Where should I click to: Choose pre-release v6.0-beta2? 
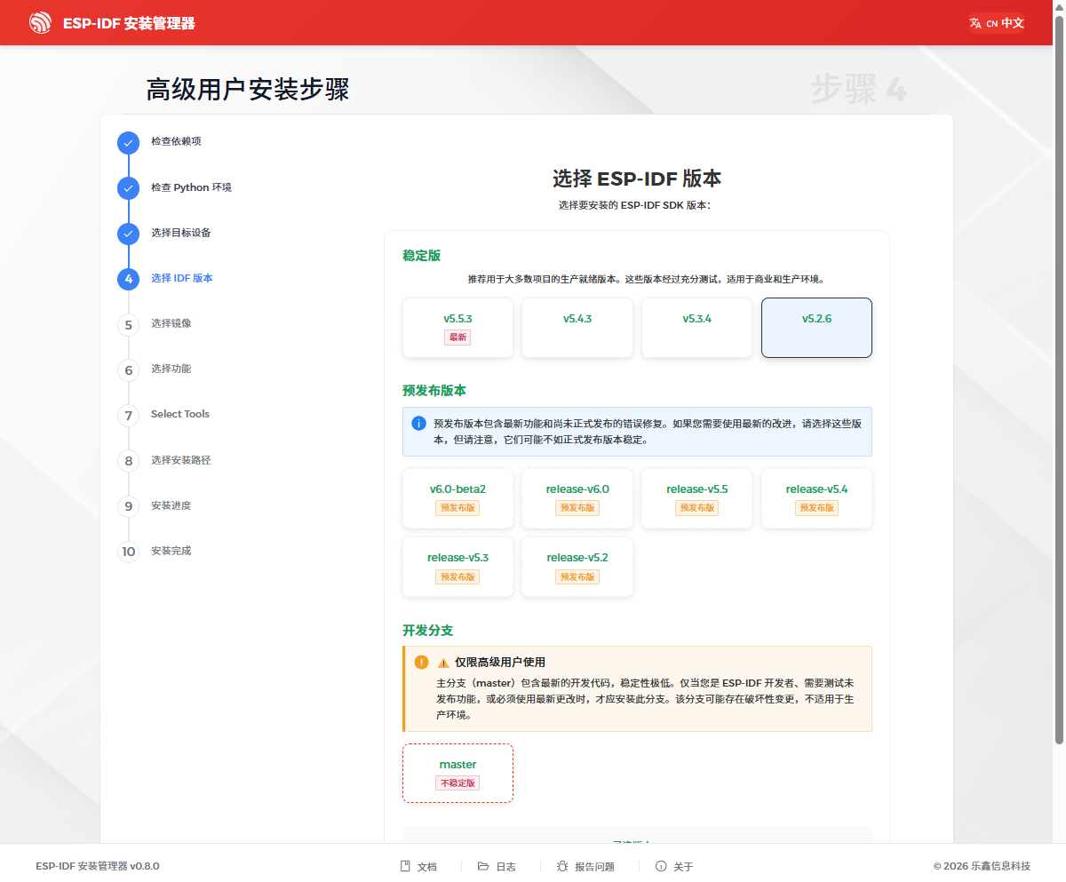tap(457, 498)
